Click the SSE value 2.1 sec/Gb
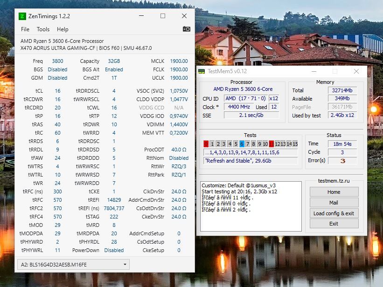The image size is (383, 287). point(251,115)
